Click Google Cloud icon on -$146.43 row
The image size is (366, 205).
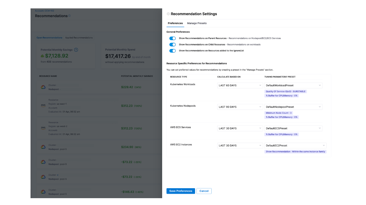43,192
